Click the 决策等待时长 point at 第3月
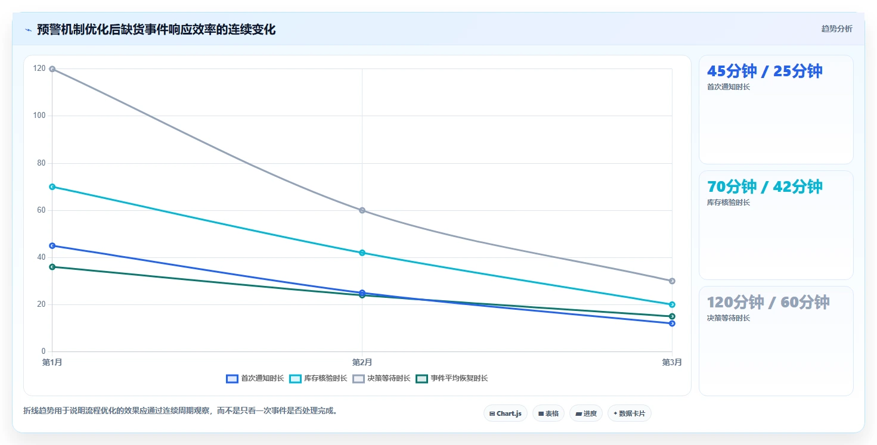877x445 pixels. point(672,281)
